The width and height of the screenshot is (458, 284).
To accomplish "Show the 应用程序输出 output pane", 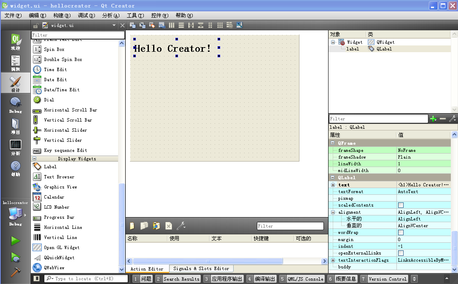I will [x=224, y=279].
